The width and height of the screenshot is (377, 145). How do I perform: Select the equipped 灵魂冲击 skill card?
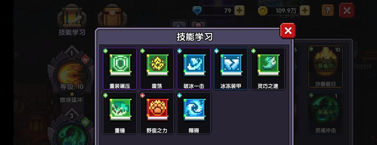coord(325,113)
